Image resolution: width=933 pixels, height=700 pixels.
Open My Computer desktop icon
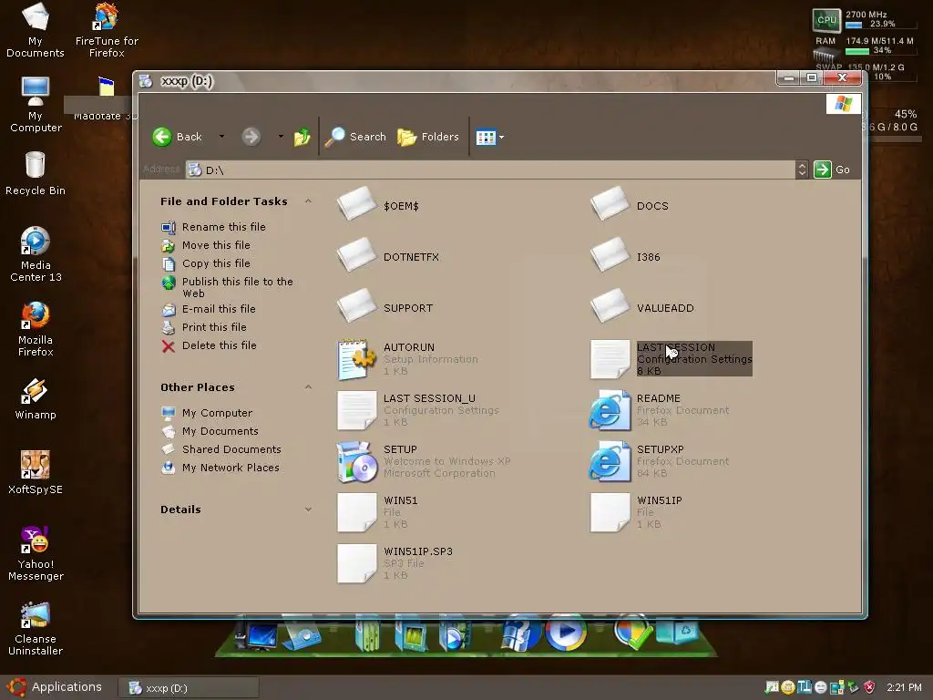pyautogui.click(x=36, y=104)
